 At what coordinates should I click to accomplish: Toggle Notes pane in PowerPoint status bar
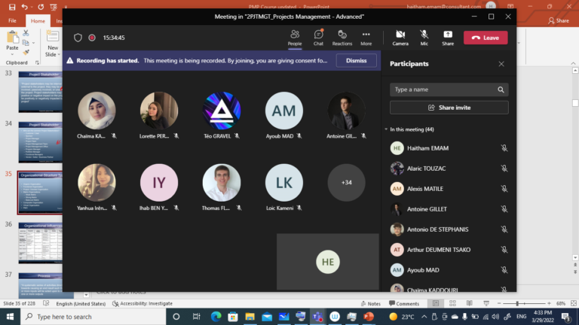tap(371, 304)
